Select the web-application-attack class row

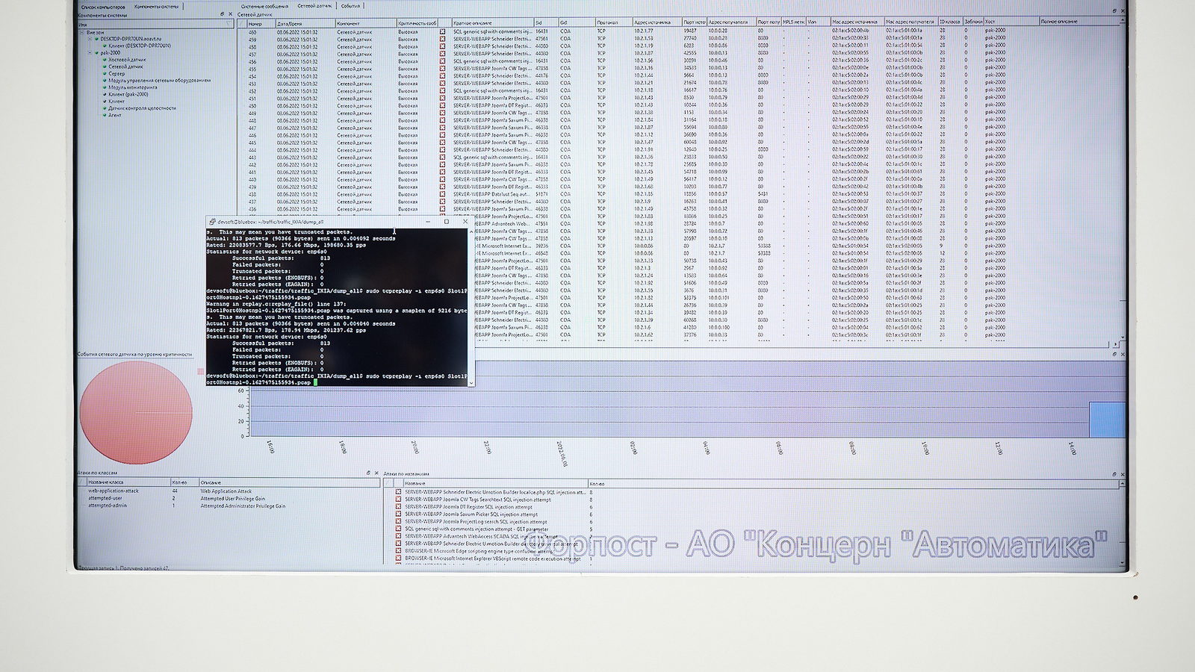pyautogui.click(x=229, y=491)
